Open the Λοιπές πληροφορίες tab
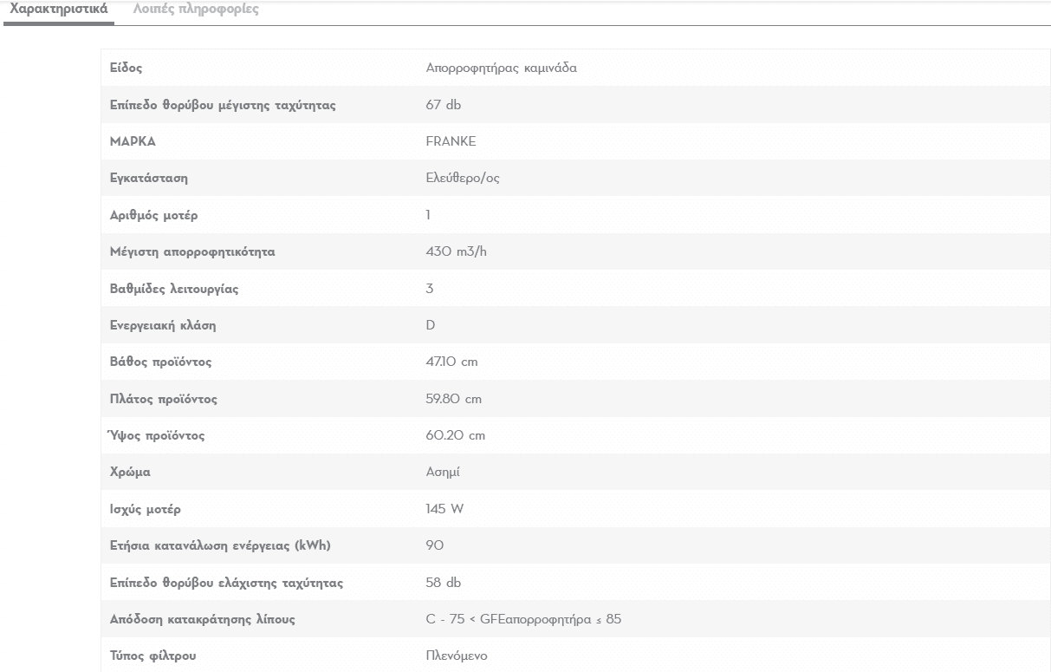Viewport: 1051px width, 672px height. (195, 10)
